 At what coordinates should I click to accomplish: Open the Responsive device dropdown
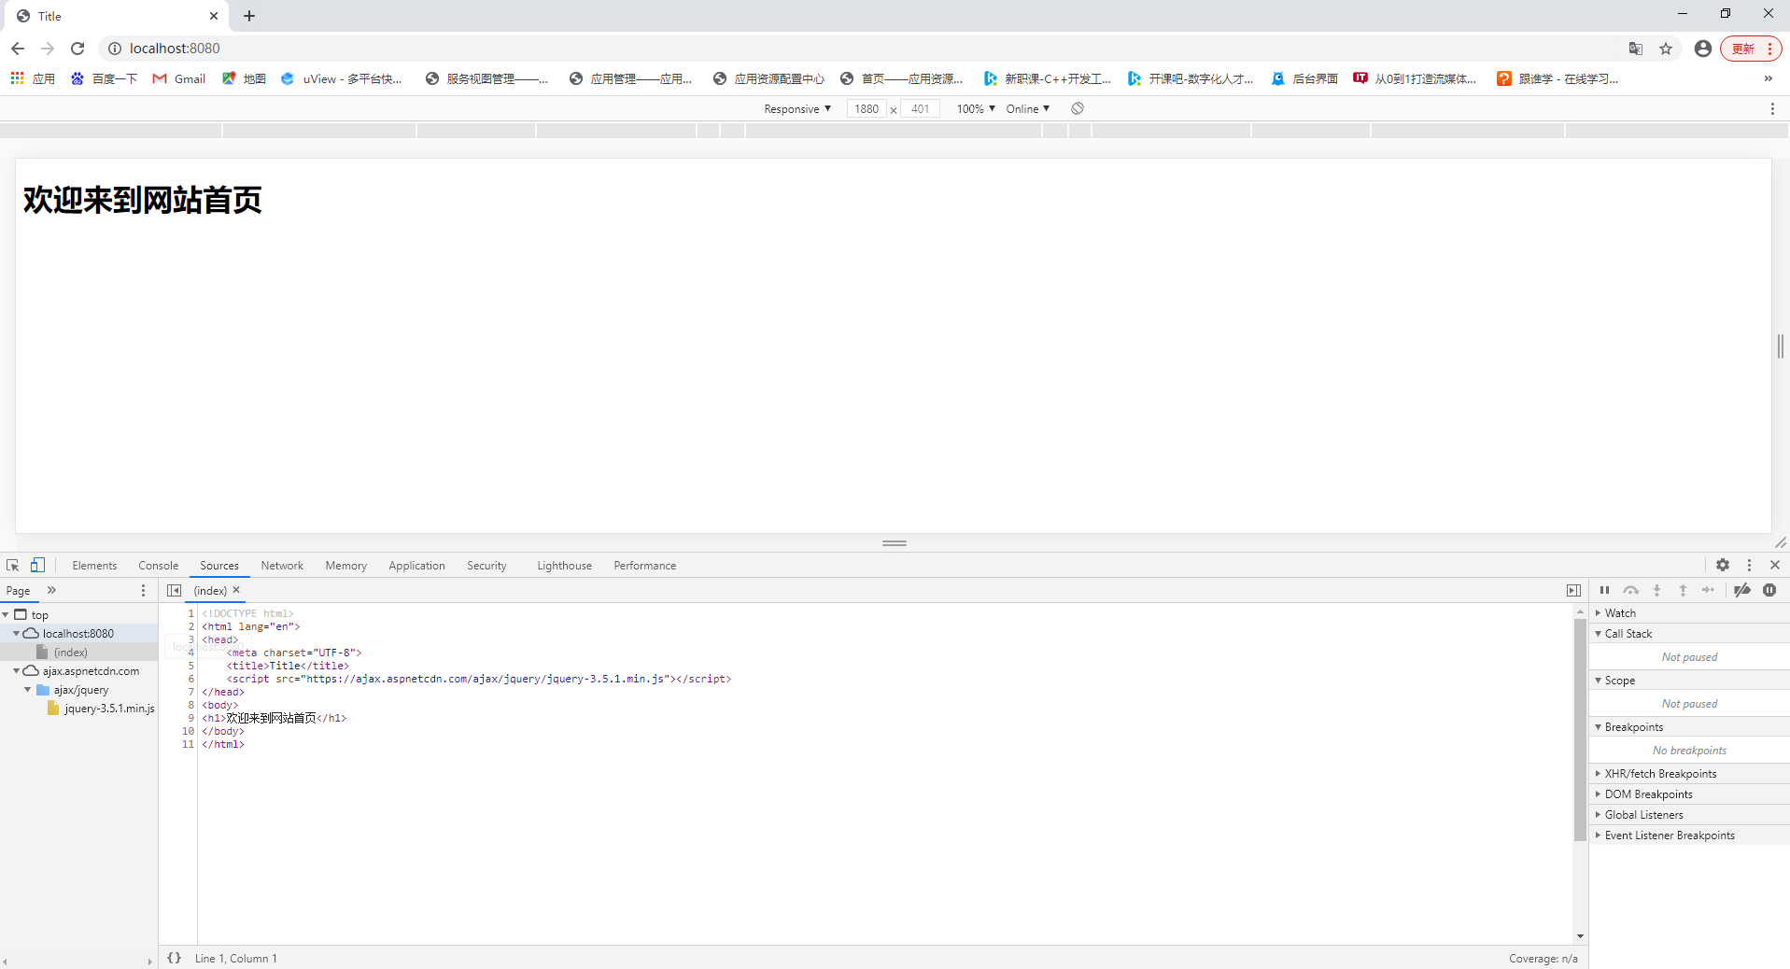point(797,109)
